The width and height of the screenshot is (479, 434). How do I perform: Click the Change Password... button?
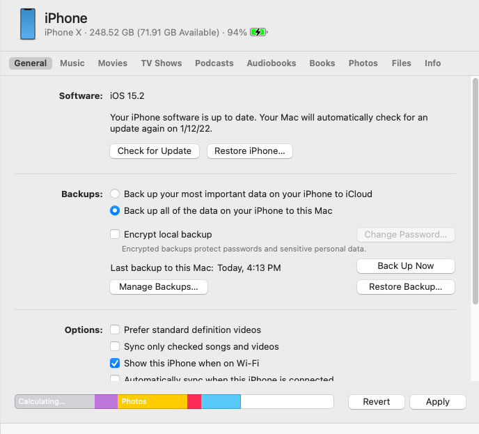(406, 235)
